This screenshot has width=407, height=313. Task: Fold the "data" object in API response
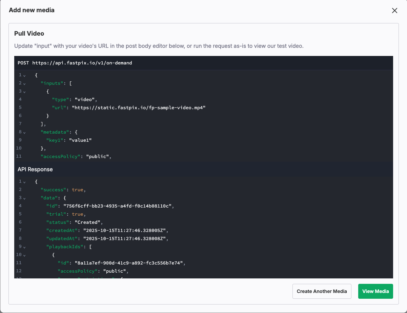click(24, 198)
